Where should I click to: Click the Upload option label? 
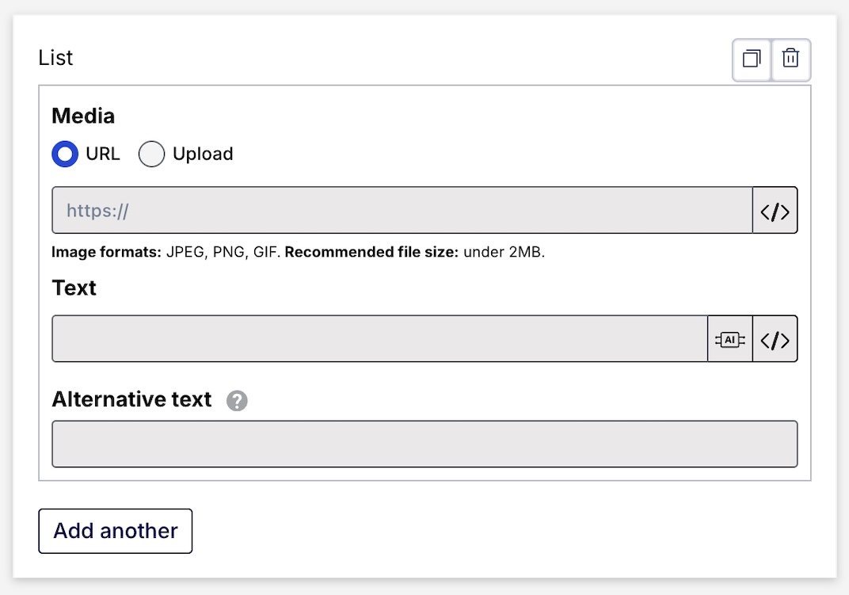click(x=203, y=154)
